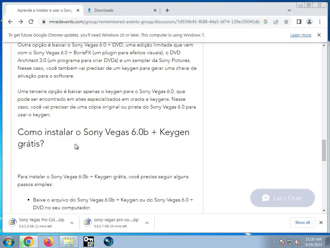The height and width of the screenshot is (248, 330).
Task: Open the browser side panel
Action: 299,22
